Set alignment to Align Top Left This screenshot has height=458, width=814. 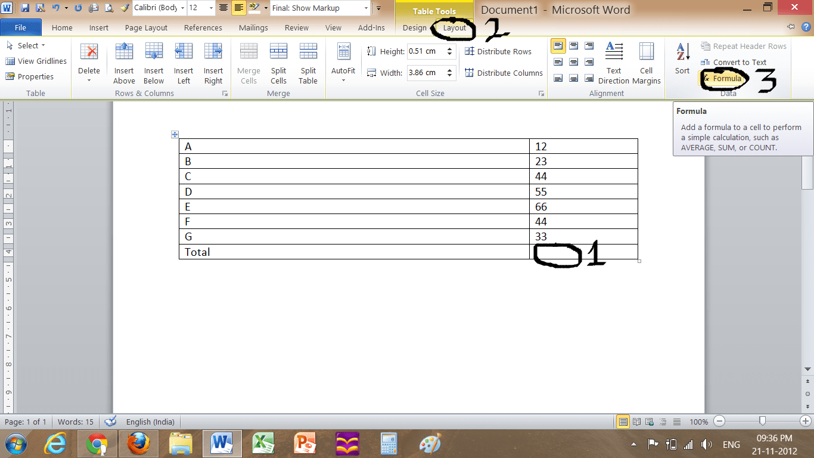click(558, 45)
